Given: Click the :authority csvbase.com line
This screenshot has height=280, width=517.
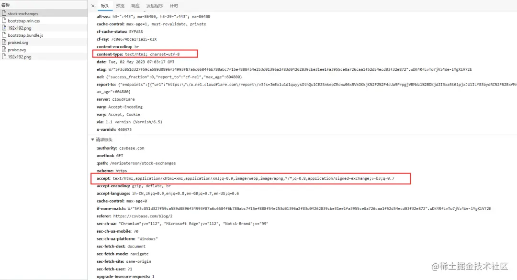Looking at the screenshot, I should click(120, 148).
